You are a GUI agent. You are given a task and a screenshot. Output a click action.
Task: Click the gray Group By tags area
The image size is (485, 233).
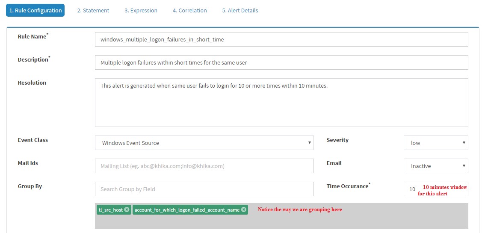tap(281, 216)
